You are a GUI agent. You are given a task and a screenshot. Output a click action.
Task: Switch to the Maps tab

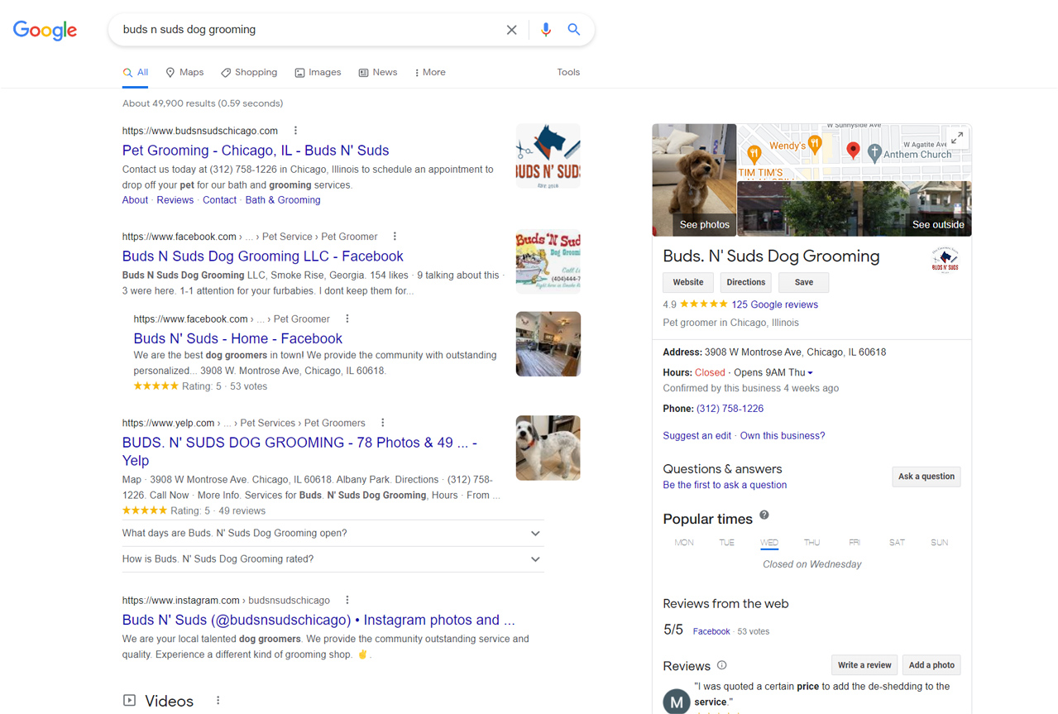coord(184,73)
